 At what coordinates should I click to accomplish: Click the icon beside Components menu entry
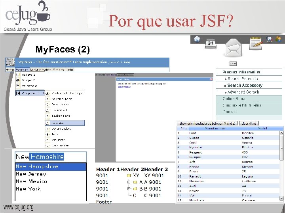pos(18,93)
